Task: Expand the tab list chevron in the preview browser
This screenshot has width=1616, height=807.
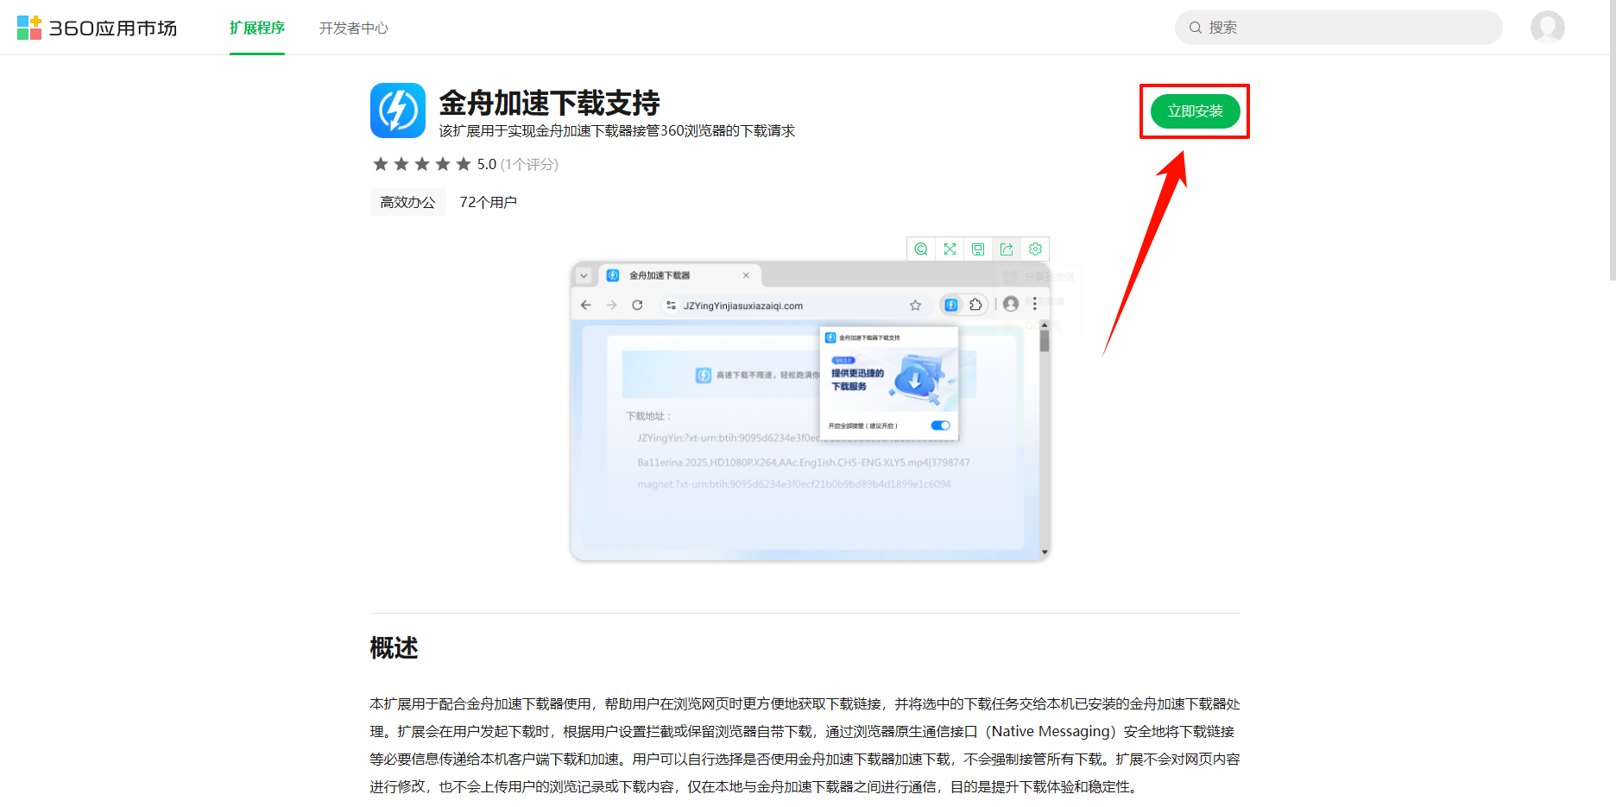Action: (584, 276)
